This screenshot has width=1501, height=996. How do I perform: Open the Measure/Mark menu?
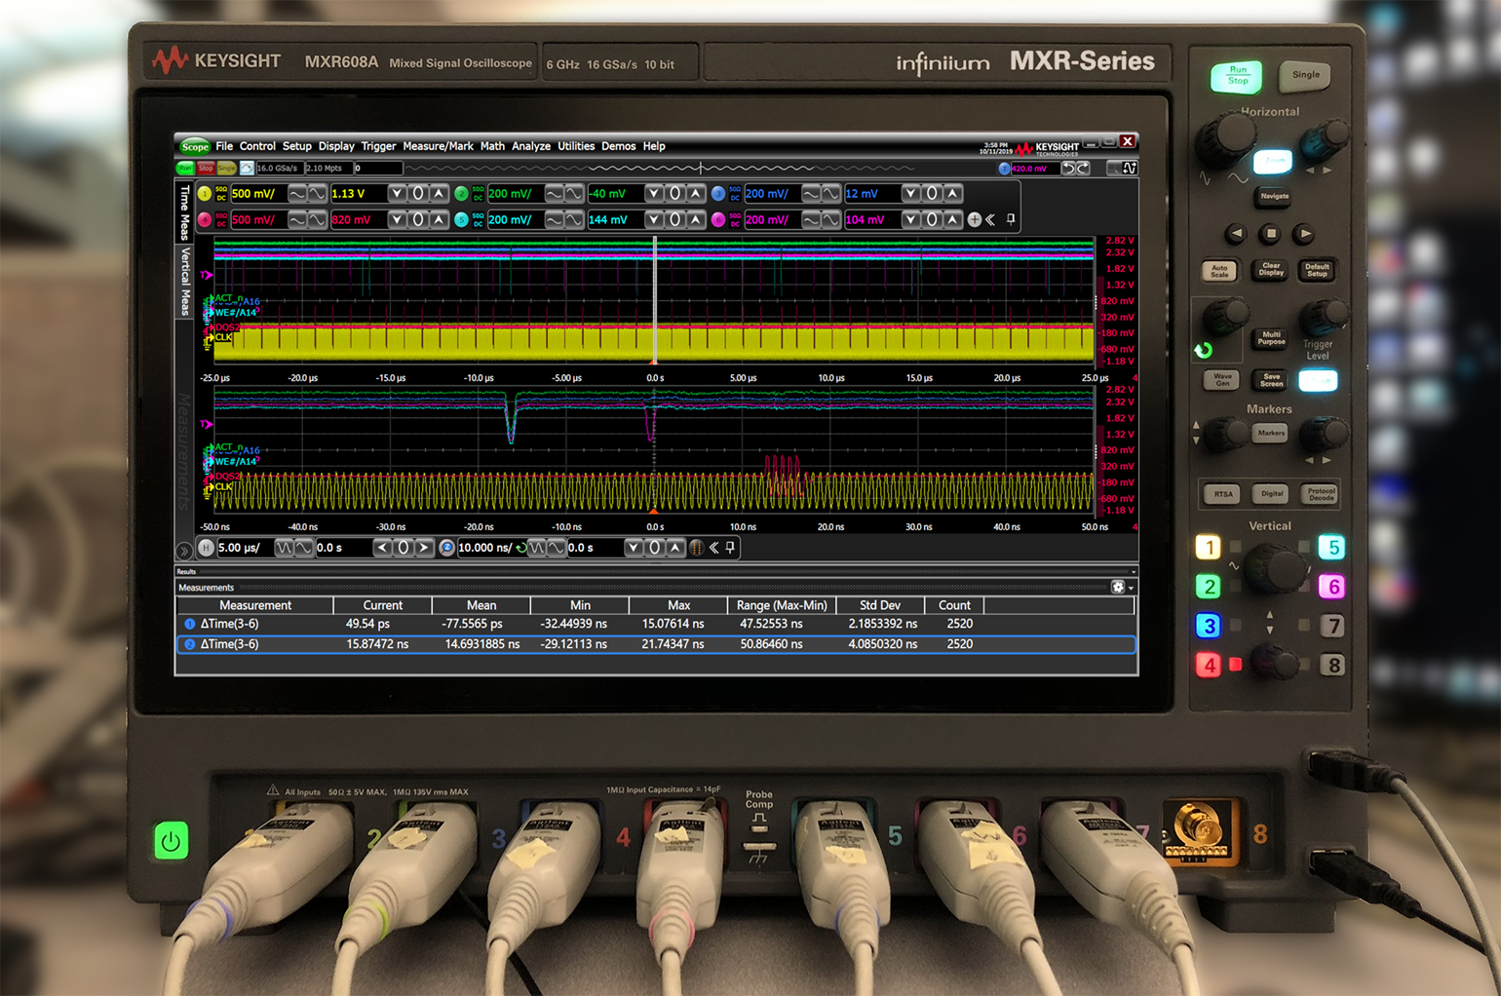tap(438, 146)
